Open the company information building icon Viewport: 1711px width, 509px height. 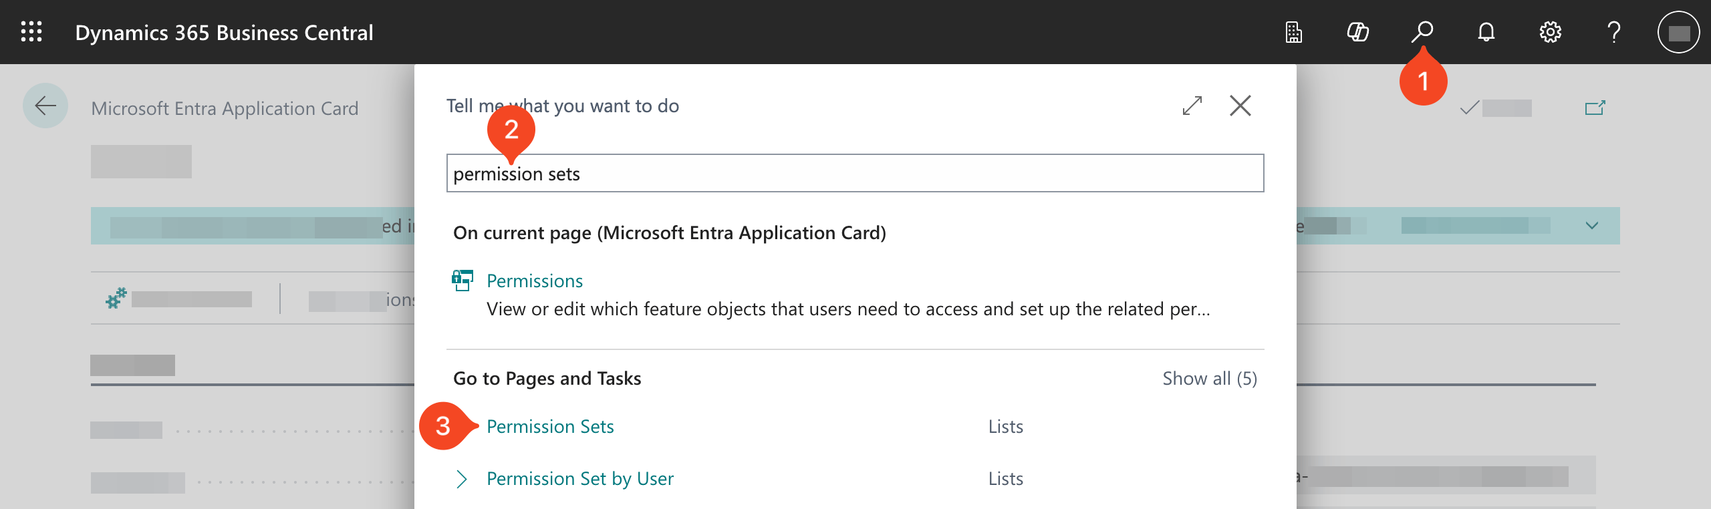tap(1293, 32)
